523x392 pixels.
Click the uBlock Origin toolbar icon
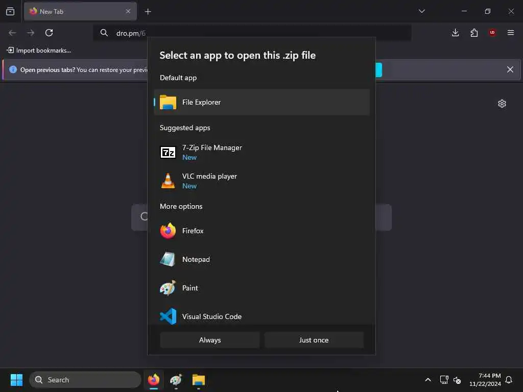(x=492, y=33)
